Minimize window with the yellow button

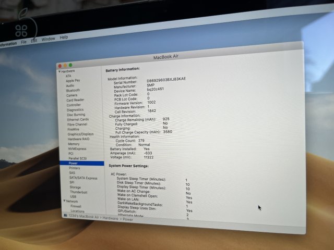click(x=65, y=66)
